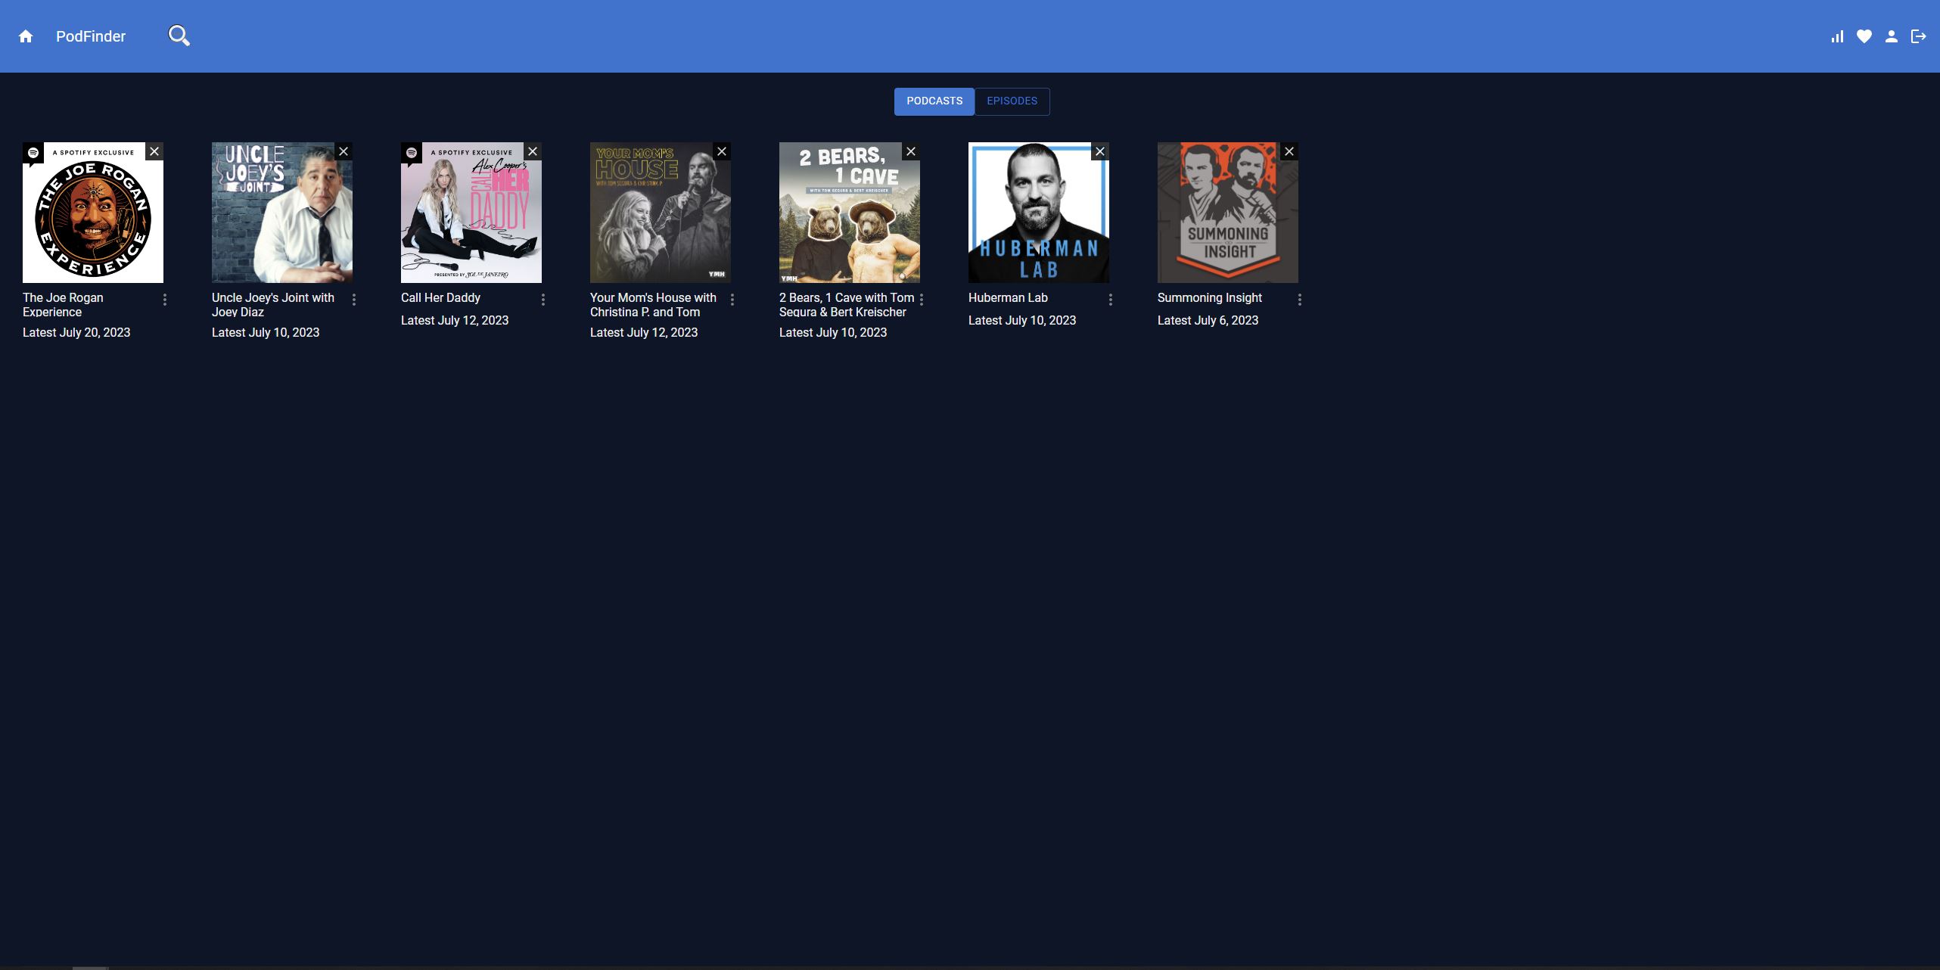Screen dimensions: 1940x970
Task: Remove Huberman Lab using X button
Action: coord(1100,151)
